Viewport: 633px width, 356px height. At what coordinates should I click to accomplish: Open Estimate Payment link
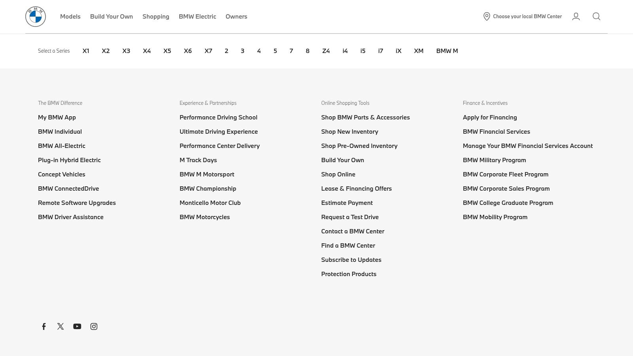347,203
